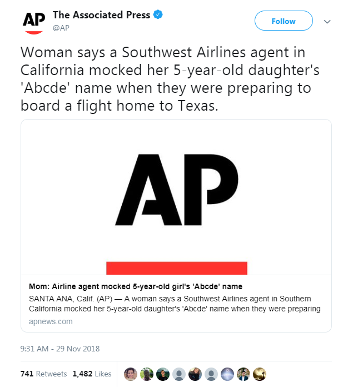Click the @AP handle

click(61, 27)
